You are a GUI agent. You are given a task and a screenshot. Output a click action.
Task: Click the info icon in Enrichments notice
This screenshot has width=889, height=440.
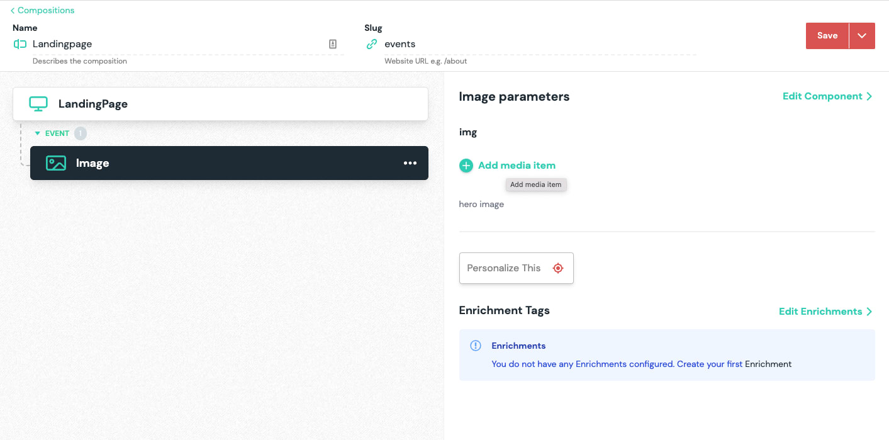476,346
